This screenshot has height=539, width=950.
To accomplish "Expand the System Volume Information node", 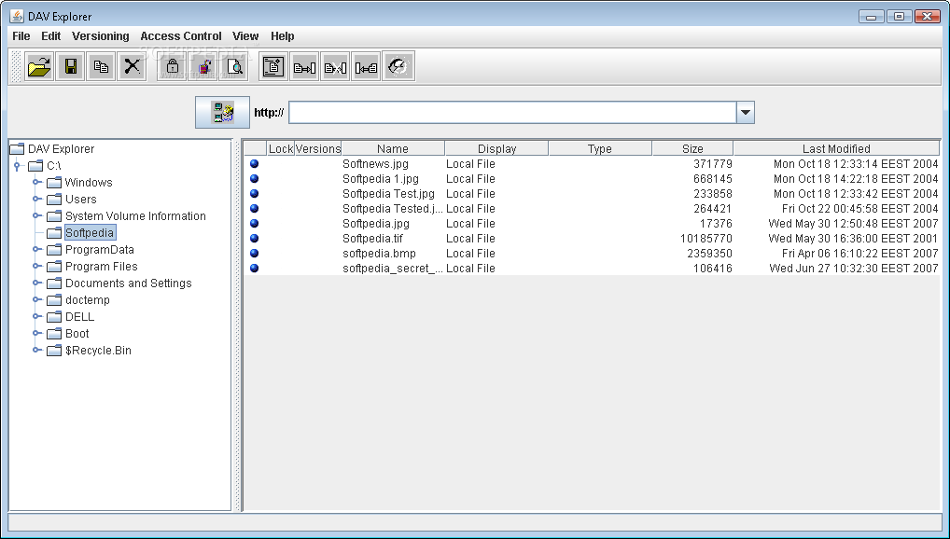I will [36, 215].
